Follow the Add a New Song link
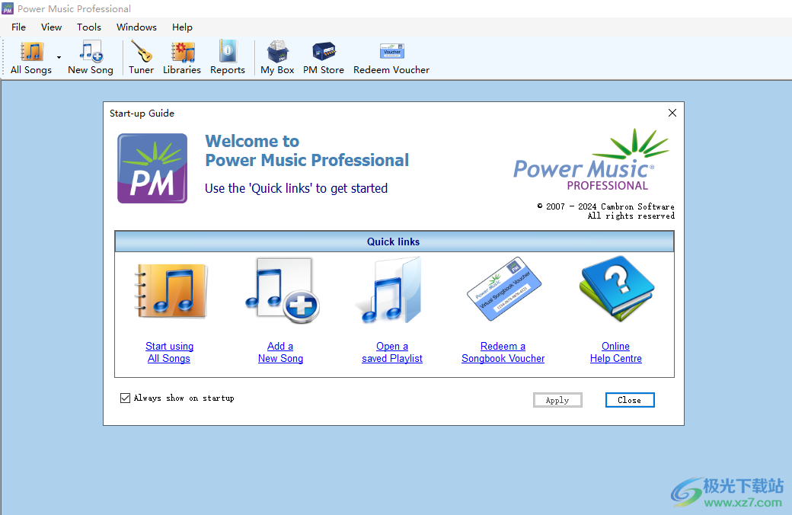This screenshot has height=515, width=792. click(280, 352)
